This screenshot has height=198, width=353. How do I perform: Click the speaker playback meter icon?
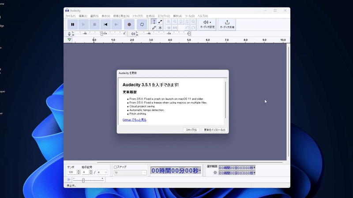tap(133, 34)
